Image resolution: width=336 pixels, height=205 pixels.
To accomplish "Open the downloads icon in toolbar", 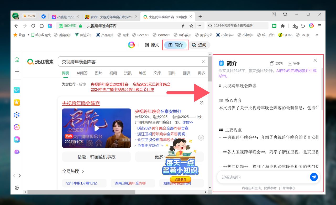I will tap(295, 26).
